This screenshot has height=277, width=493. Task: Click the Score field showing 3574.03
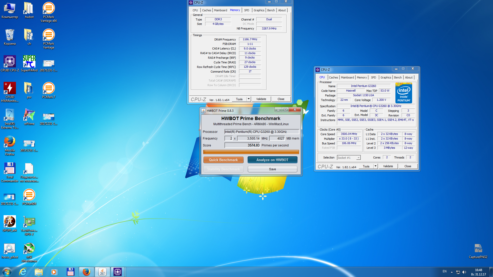pyautogui.click(x=242, y=145)
